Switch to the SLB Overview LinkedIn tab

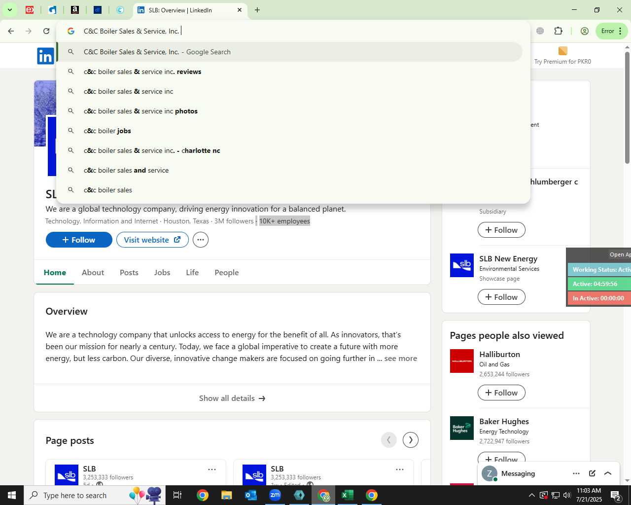[x=189, y=10]
